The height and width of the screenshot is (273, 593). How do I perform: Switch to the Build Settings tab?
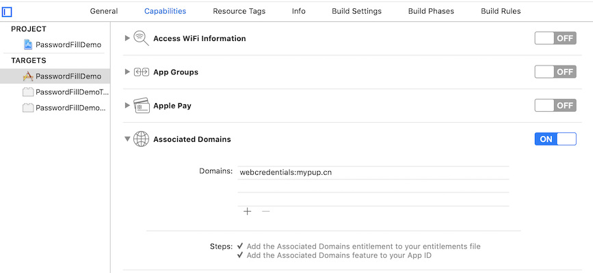pos(356,12)
